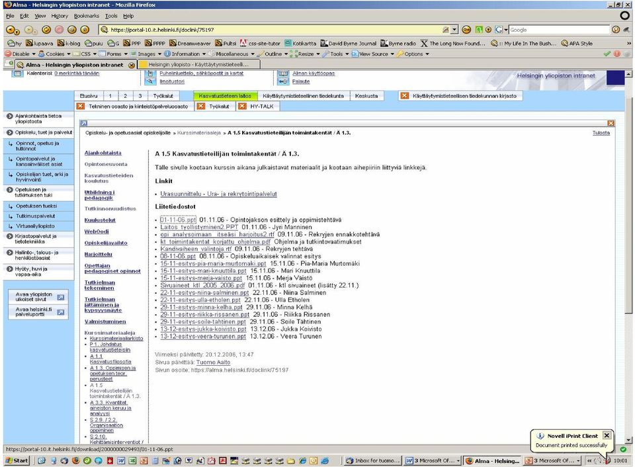The image size is (635, 467).
Task: Expand the Outline developer toolbar menu
Action: coord(273,54)
